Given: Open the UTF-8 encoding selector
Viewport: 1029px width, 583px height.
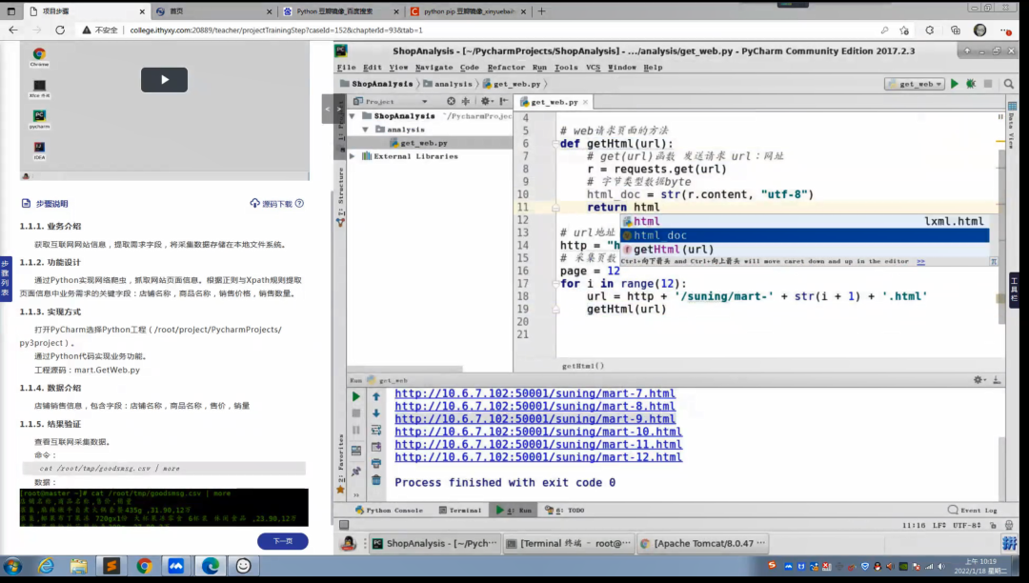Looking at the screenshot, I should pyautogui.click(x=966, y=525).
